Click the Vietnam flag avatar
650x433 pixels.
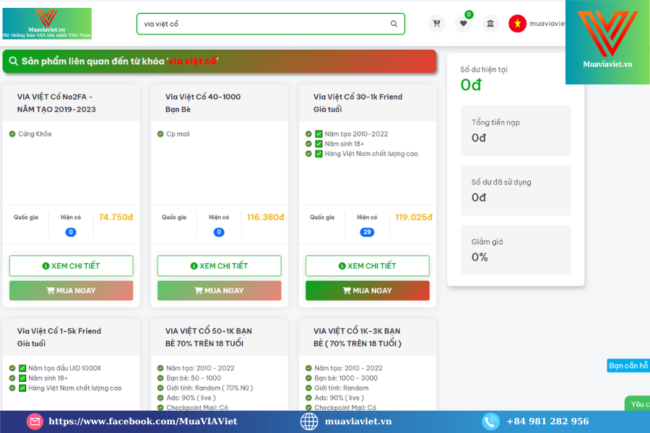(x=517, y=24)
